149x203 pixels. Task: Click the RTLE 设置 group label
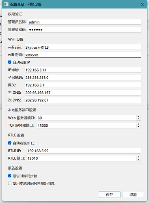(x=16, y=135)
